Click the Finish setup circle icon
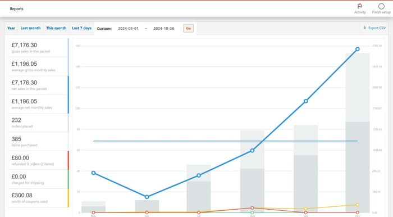The image size is (393, 217). (x=381, y=6)
